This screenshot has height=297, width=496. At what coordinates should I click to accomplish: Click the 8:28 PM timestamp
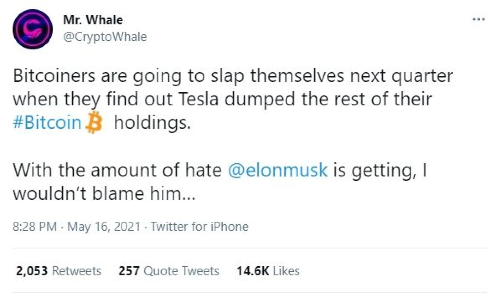(35, 227)
